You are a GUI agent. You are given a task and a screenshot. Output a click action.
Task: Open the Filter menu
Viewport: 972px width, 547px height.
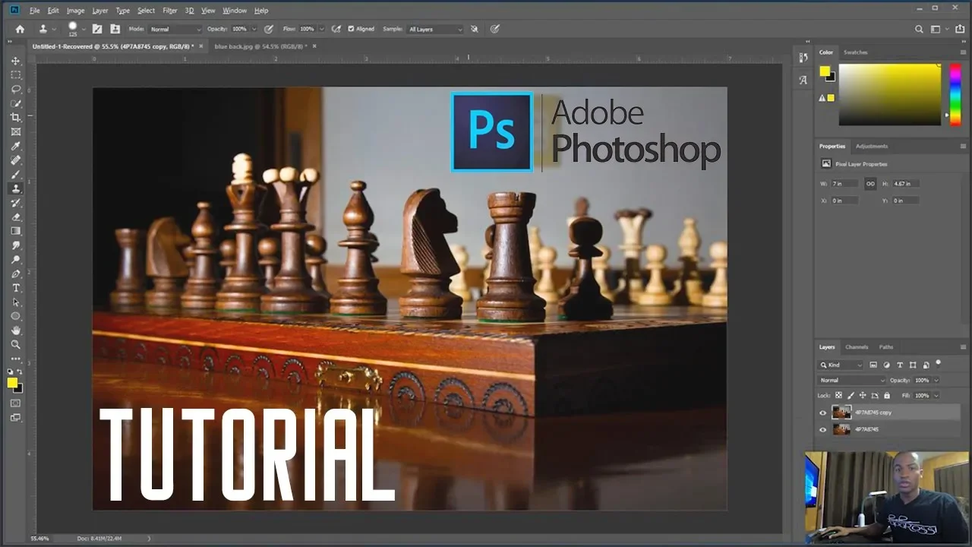[170, 11]
